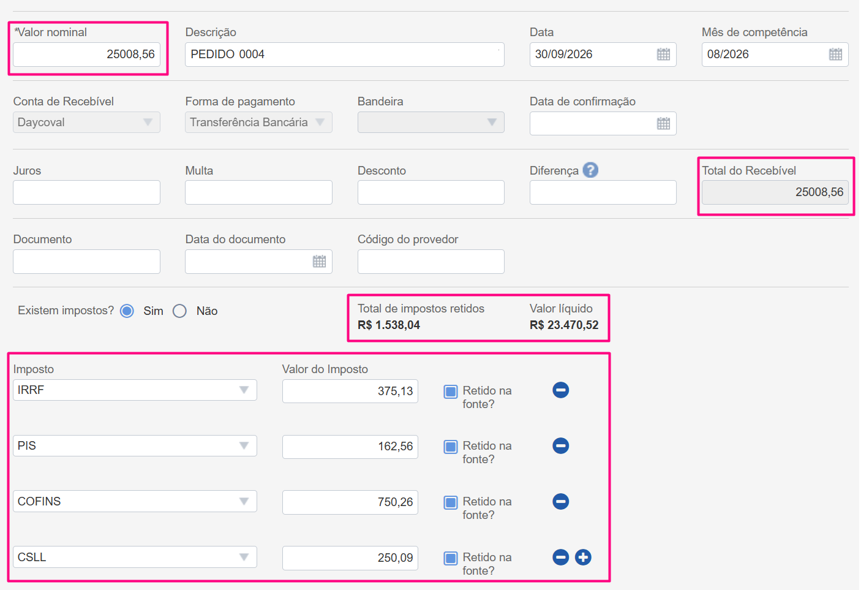Viewport: 861px width, 590px height.
Task: Open the PIS imposto dropdown
Action: 135,445
